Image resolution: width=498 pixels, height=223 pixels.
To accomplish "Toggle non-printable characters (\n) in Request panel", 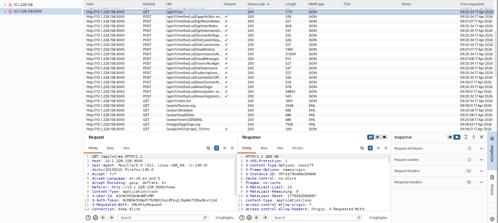I will click(225, 148).
